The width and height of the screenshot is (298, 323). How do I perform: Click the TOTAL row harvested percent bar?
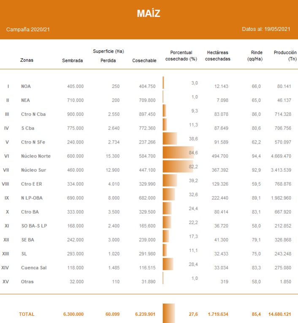pos(168,313)
